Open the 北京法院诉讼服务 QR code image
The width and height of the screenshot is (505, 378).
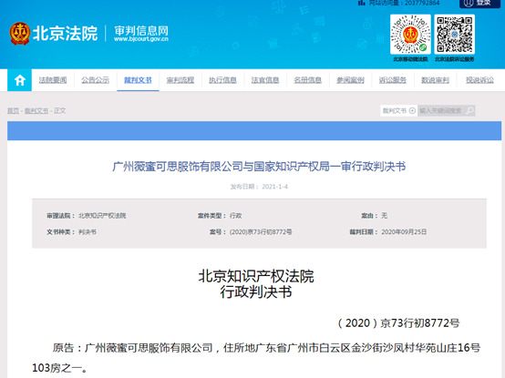point(455,35)
